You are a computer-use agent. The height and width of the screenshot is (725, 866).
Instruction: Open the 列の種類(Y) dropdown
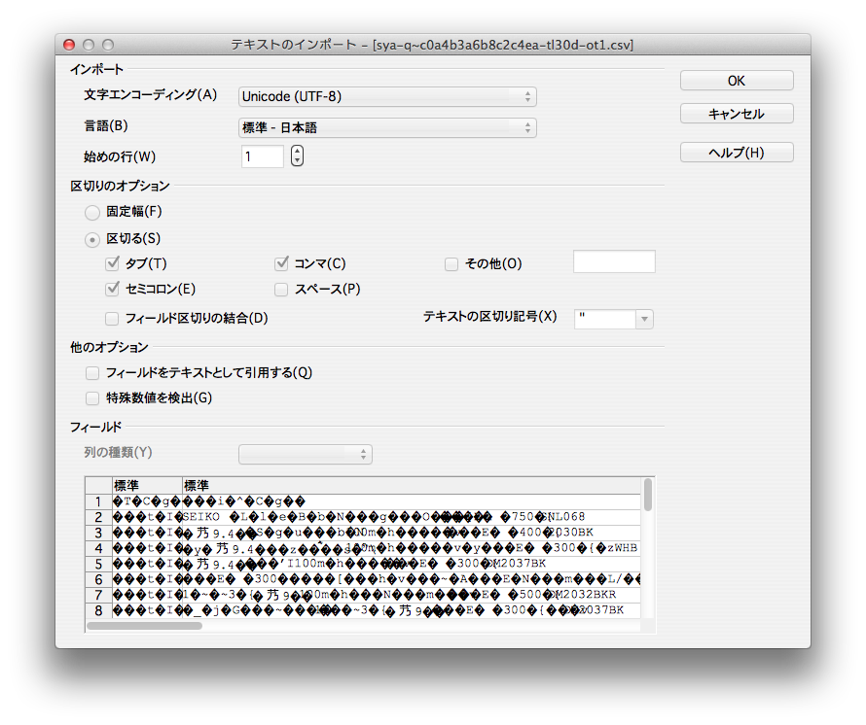306,454
